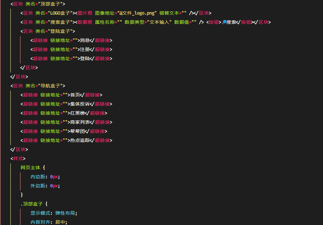Screen dimensions: 323x225
Task: Click the .顶部盒子 style selector
Action: tap(32, 204)
